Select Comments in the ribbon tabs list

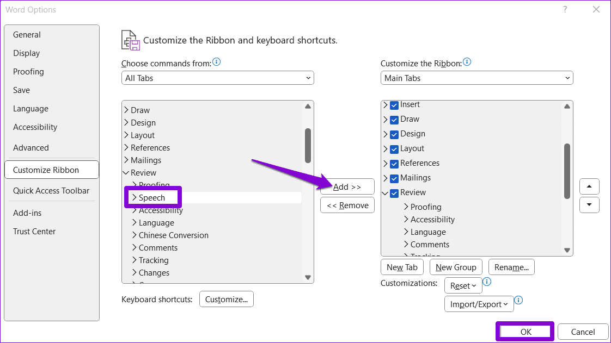(x=430, y=244)
